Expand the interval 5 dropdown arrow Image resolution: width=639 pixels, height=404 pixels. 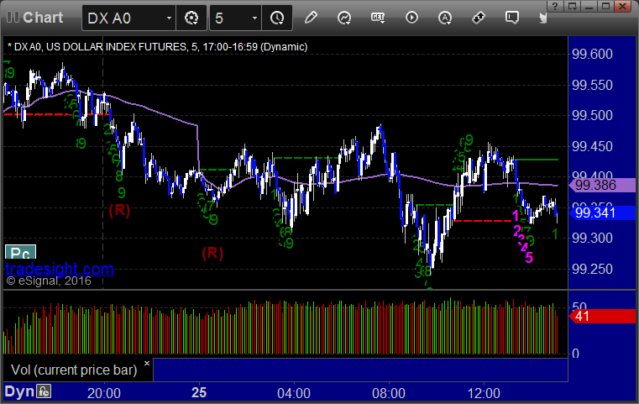[254, 18]
